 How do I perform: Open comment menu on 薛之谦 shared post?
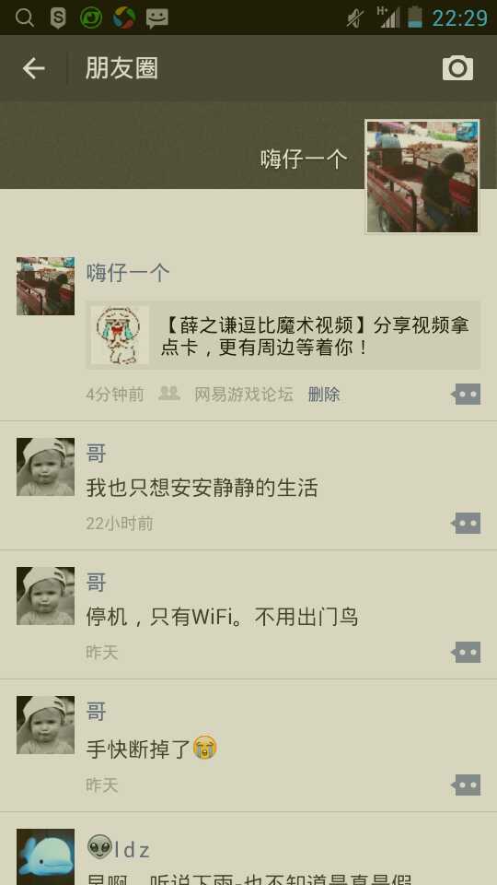[x=466, y=394]
